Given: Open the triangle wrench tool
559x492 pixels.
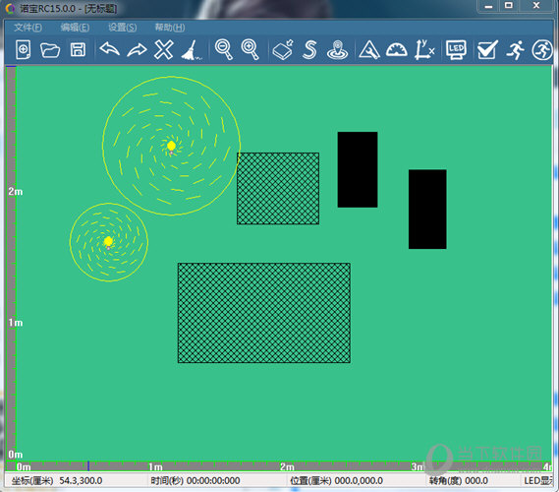Looking at the screenshot, I should pos(369,49).
